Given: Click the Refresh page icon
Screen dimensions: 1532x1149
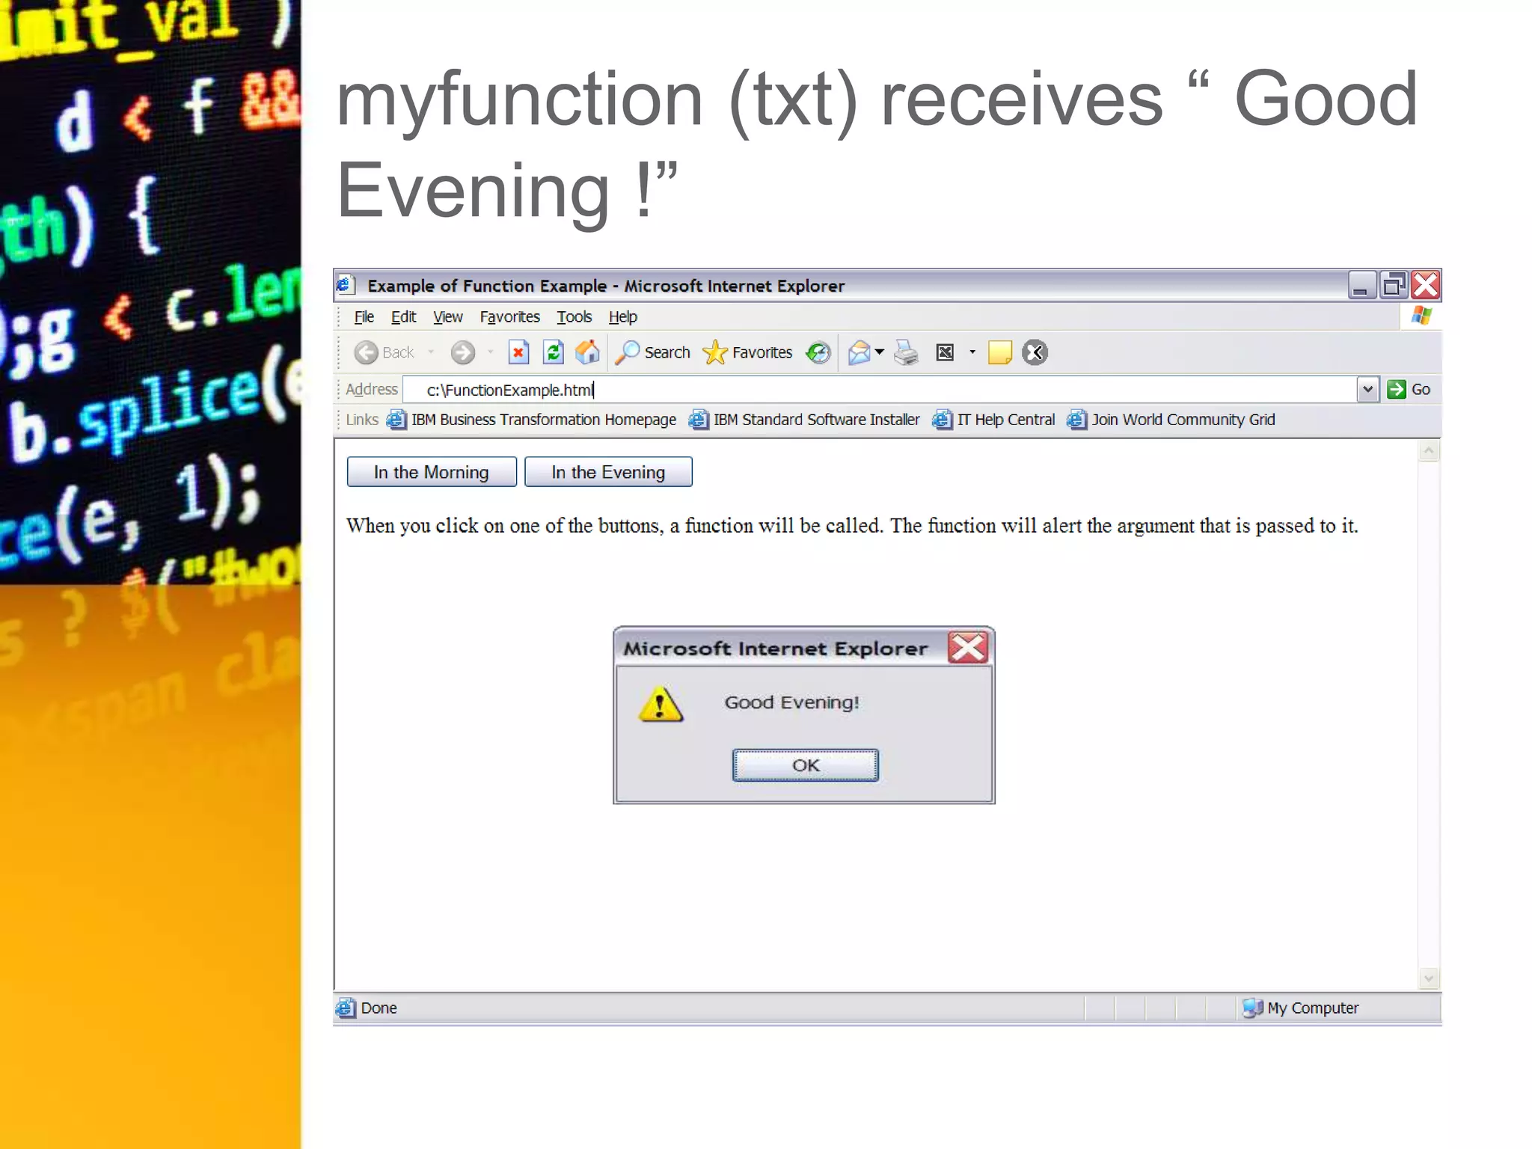Looking at the screenshot, I should [554, 352].
